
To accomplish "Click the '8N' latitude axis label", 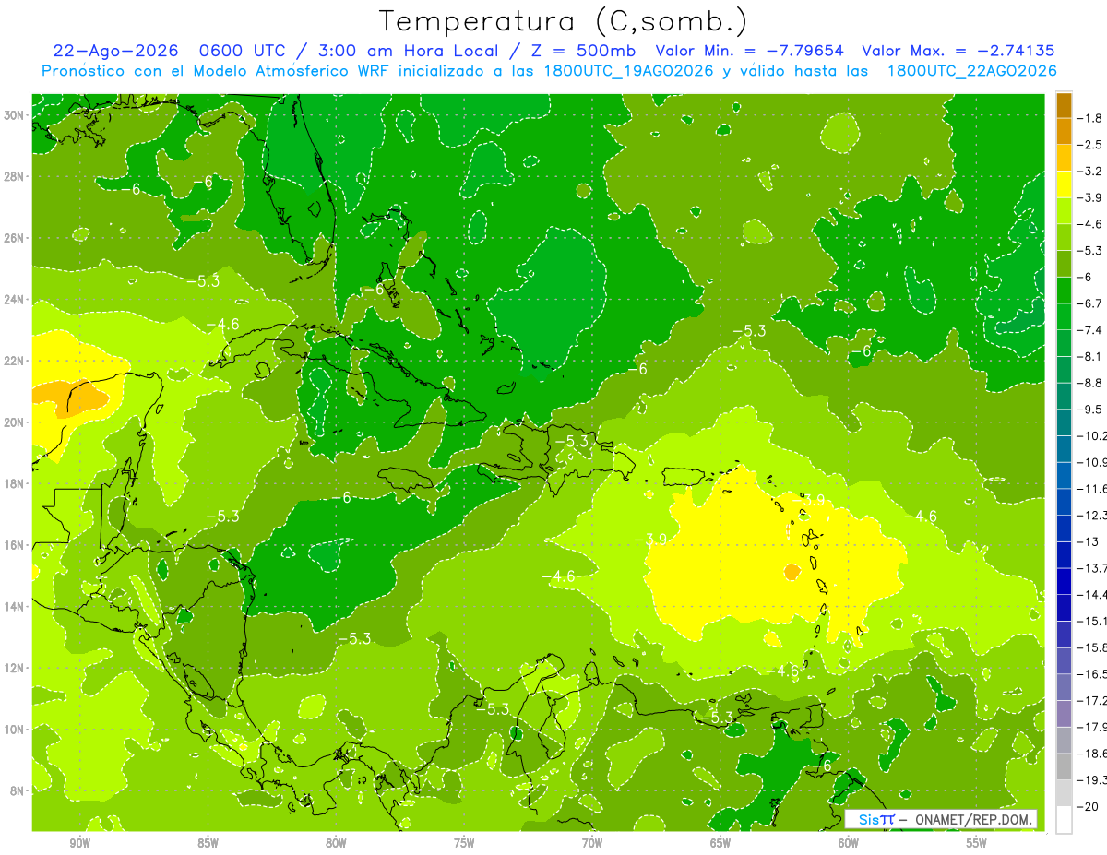I will (18, 790).
